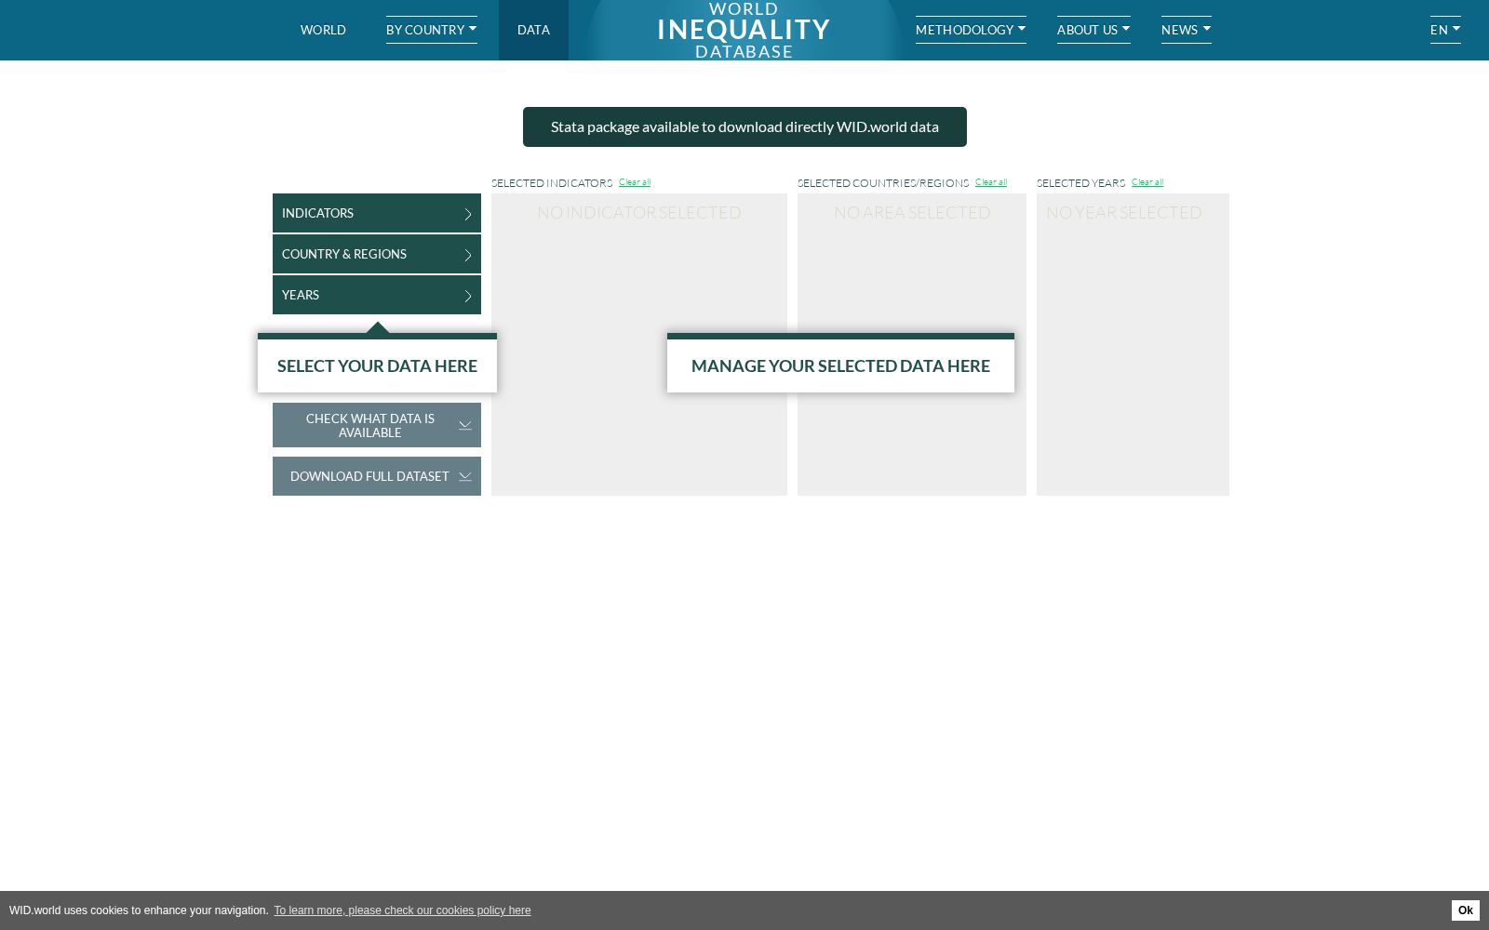This screenshot has height=930, width=1489.
Task: Click the SELECTED YEARS heading text
Action: coord(1081,183)
